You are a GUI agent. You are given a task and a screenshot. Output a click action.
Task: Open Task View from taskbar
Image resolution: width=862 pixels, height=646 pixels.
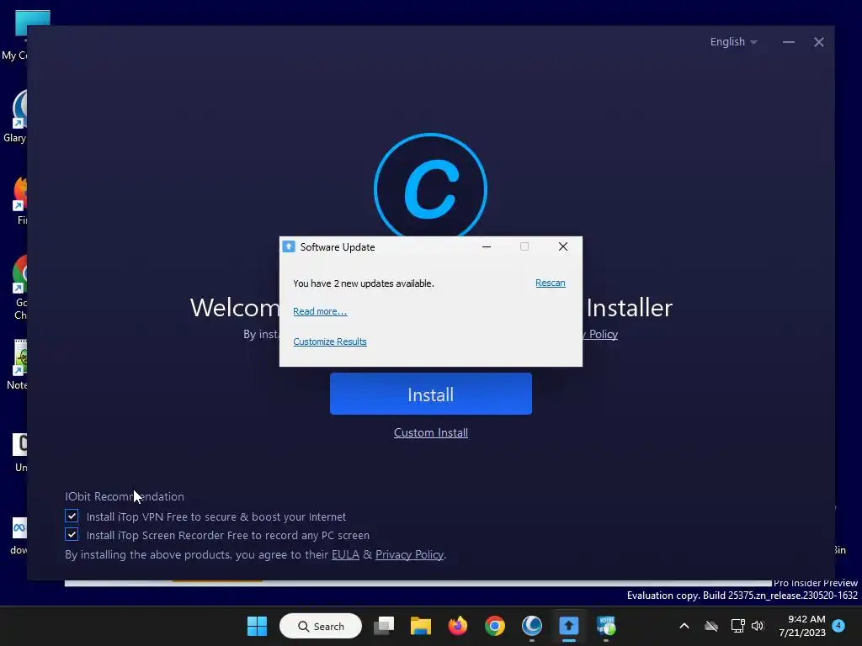point(384,626)
